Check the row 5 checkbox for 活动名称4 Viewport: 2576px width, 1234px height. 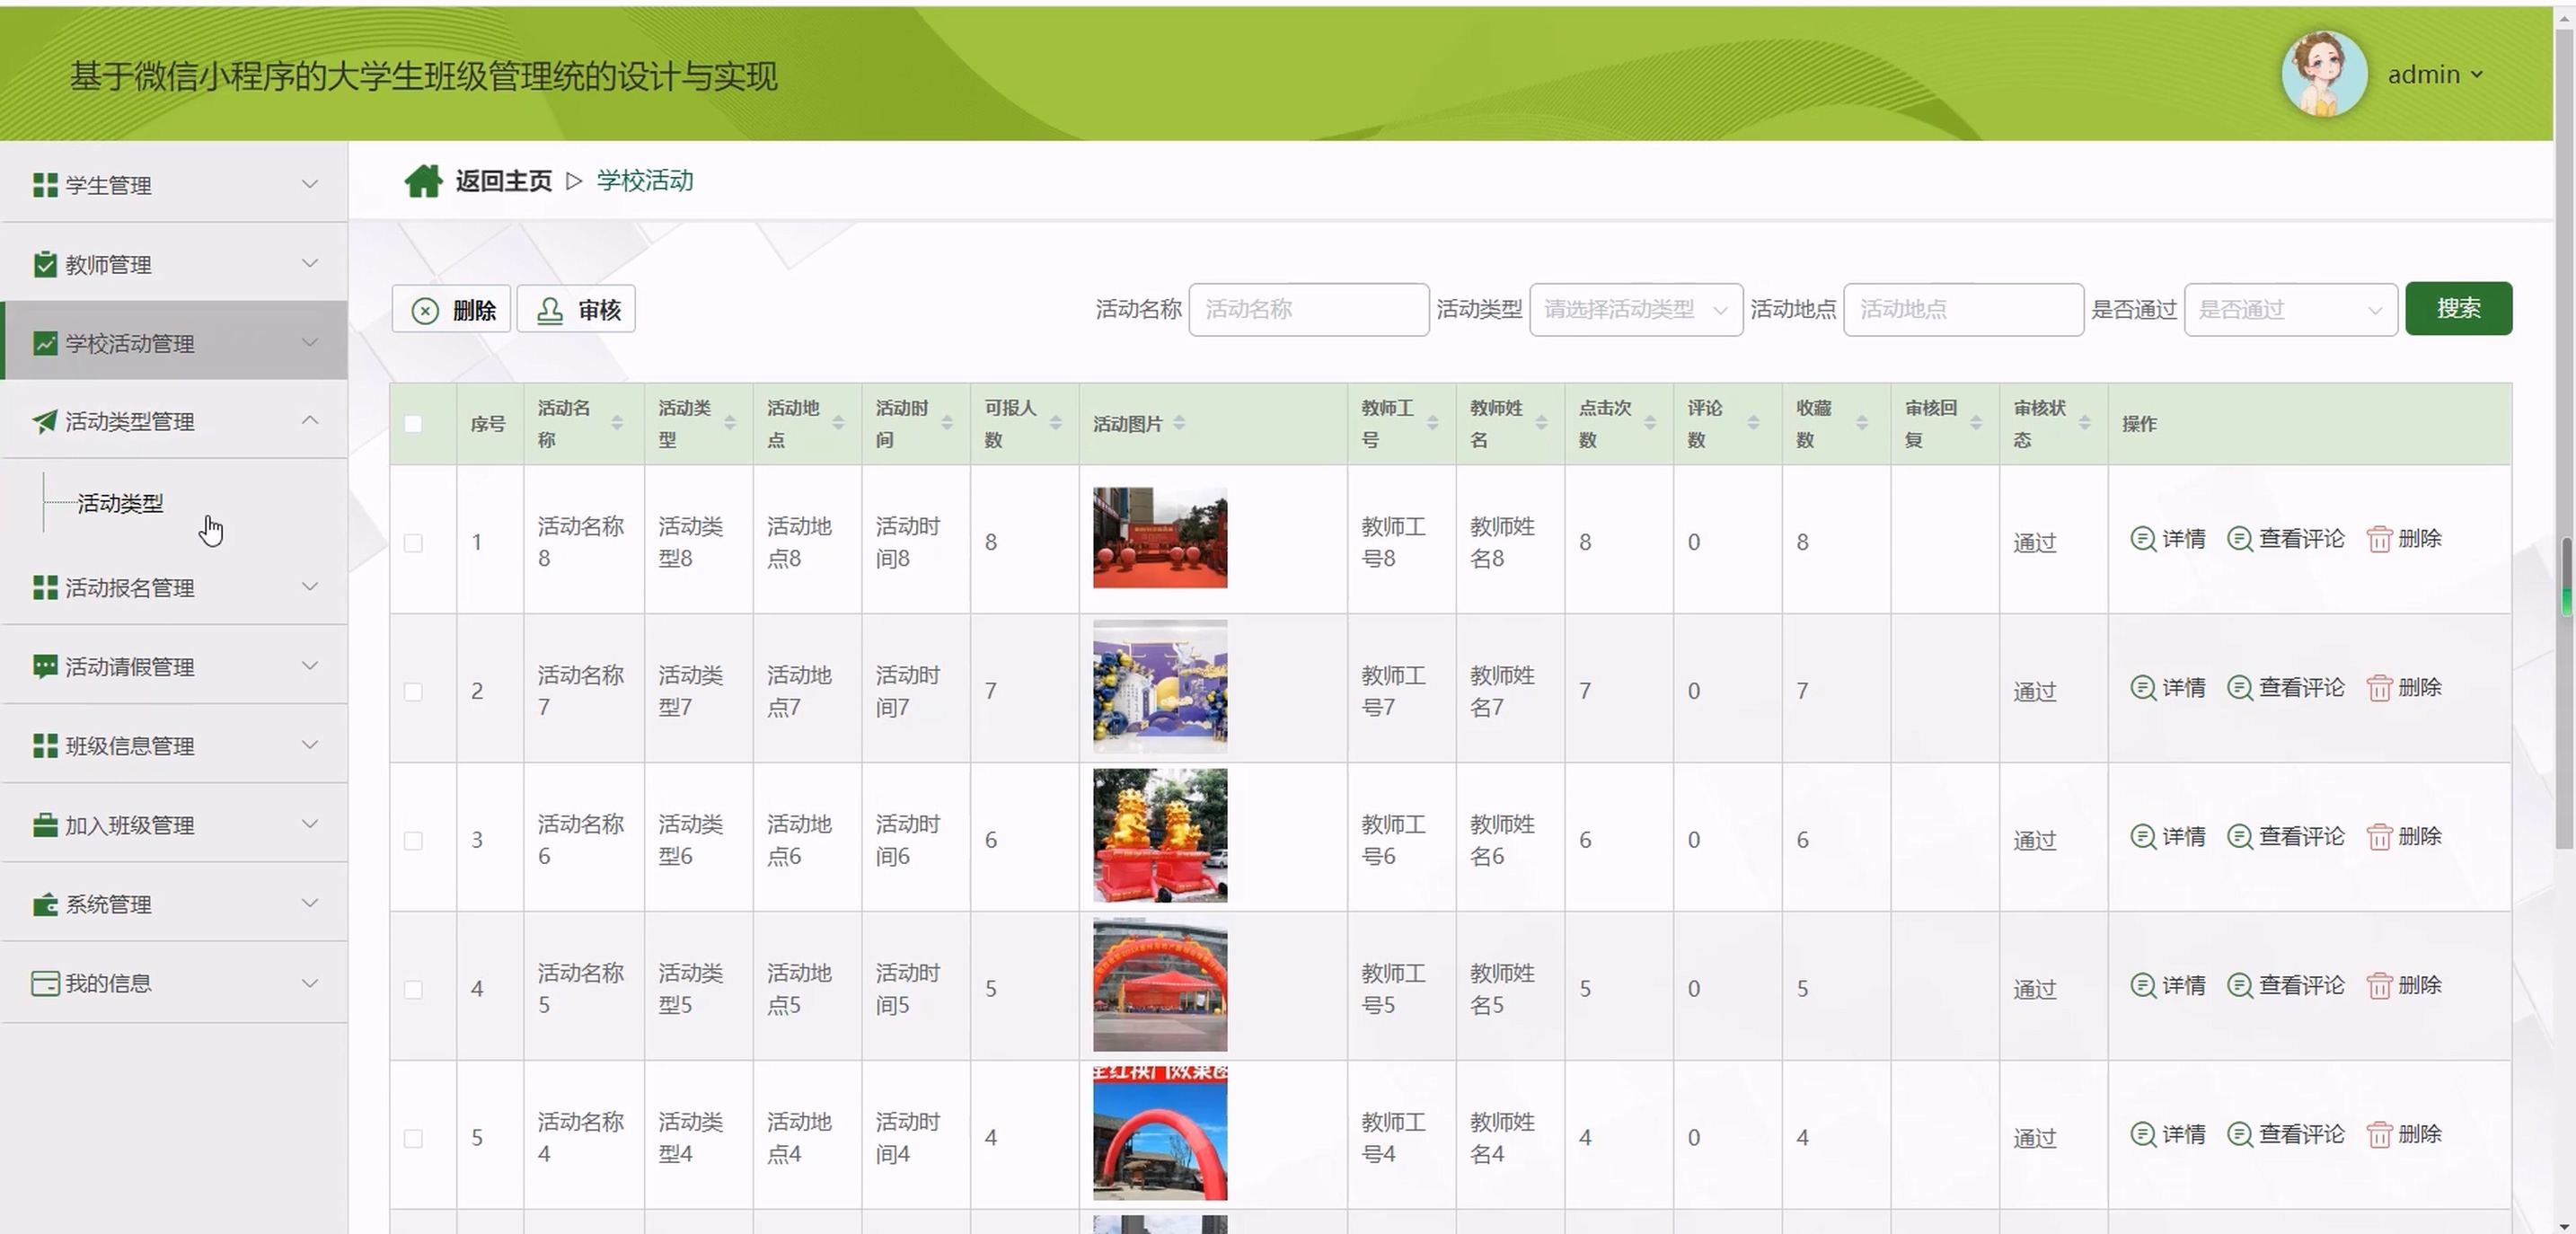tap(413, 1138)
